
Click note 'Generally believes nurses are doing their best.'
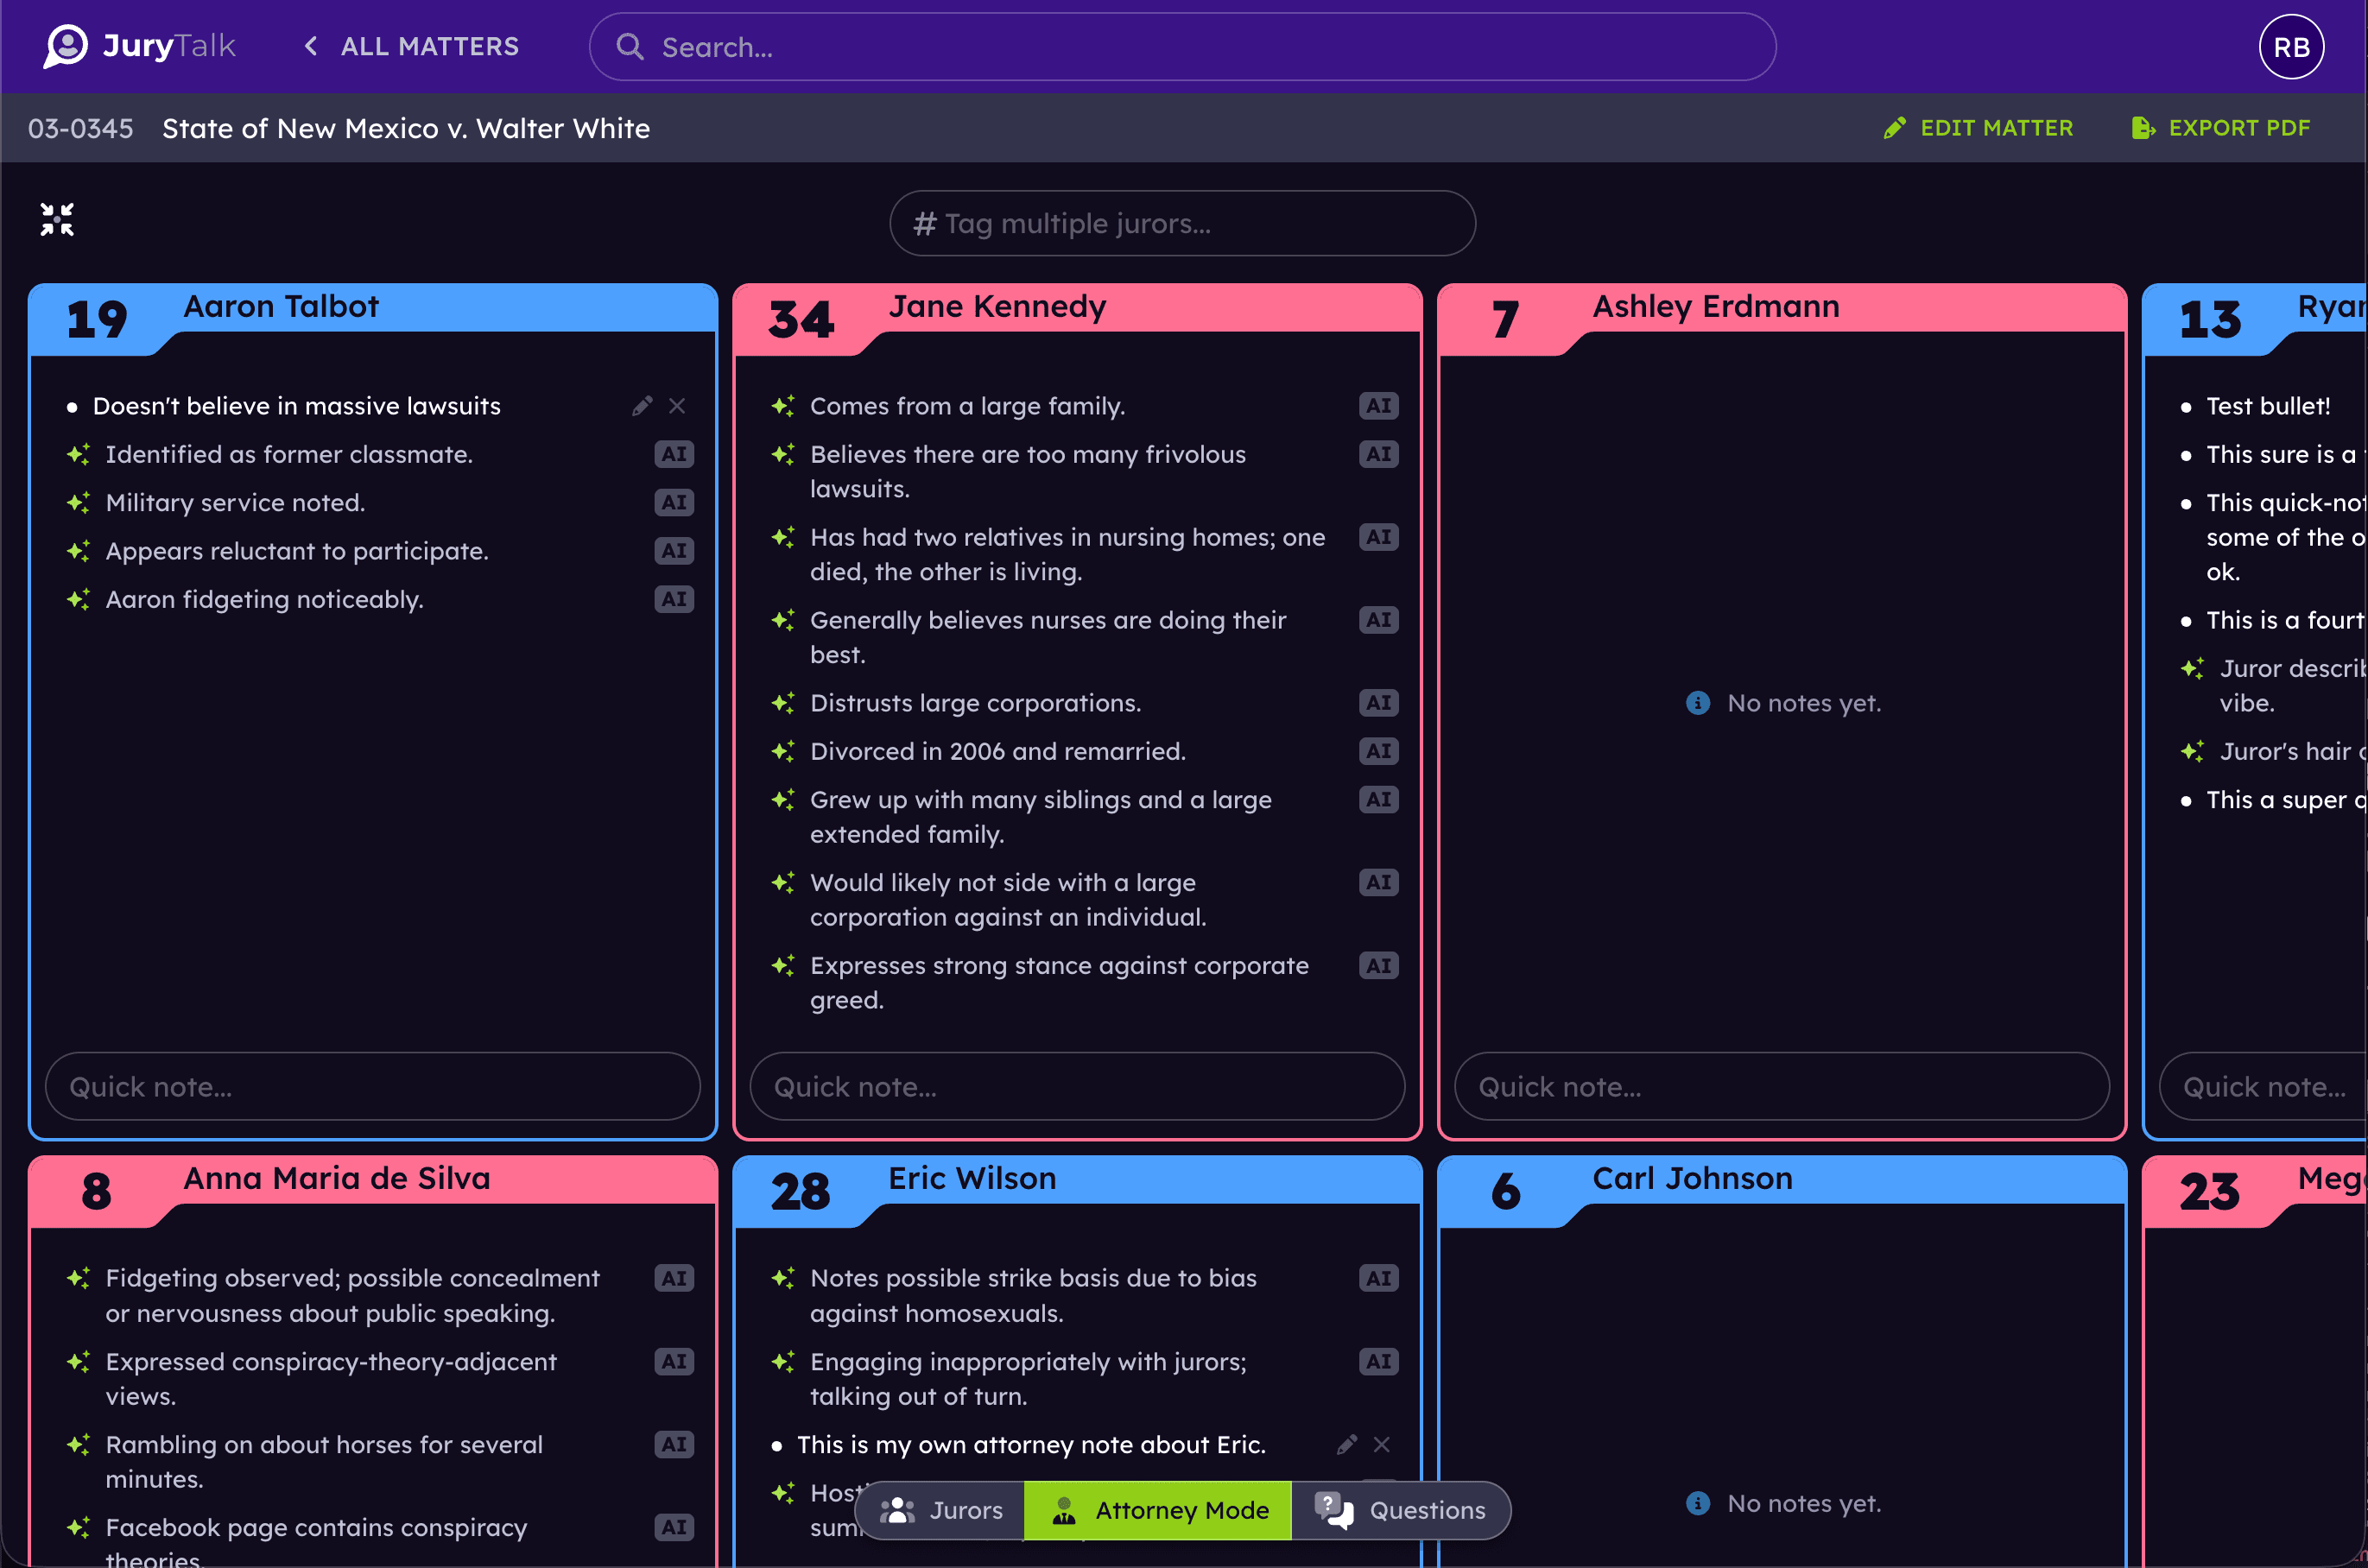[1048, 637]
